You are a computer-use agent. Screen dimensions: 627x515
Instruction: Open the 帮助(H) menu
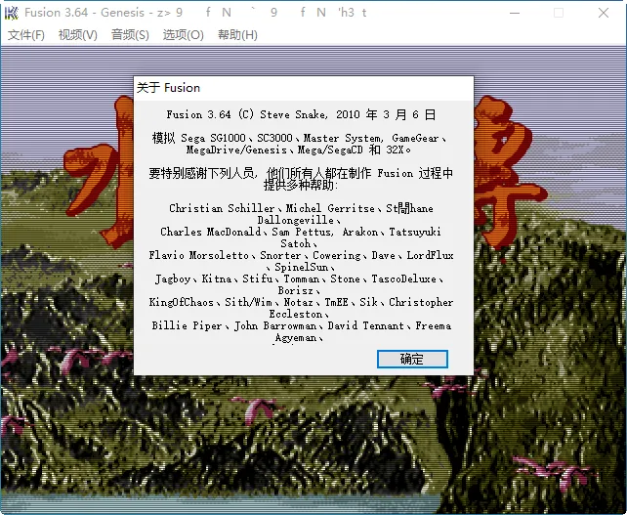coord(237,35)
